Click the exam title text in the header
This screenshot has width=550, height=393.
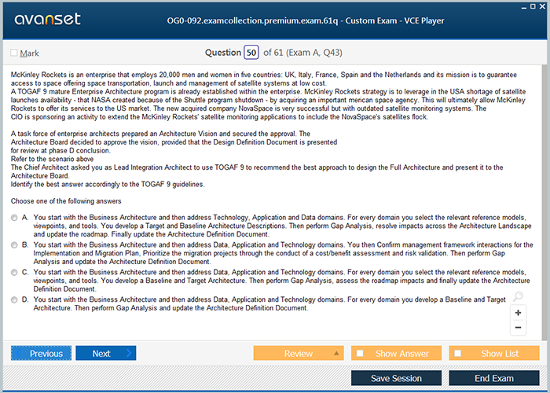tap(306, 20)
